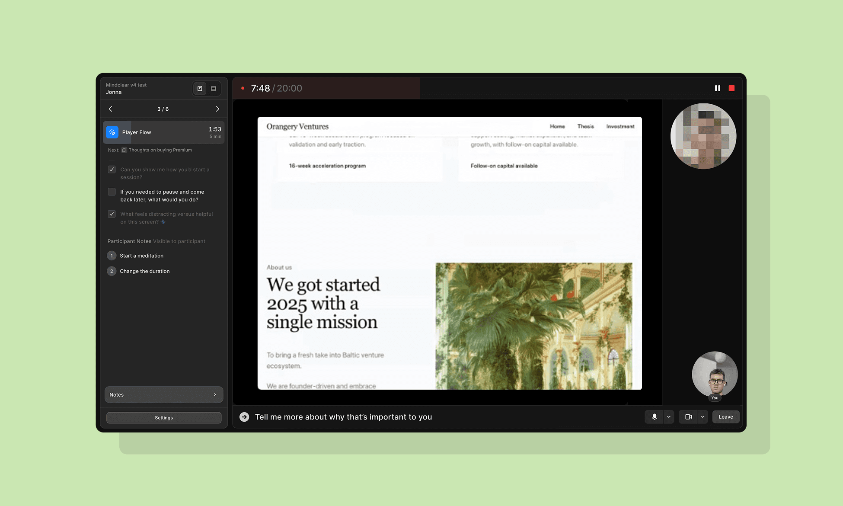This screenshot has height=506, width=843.
Task: Send the suggested prompt with the arrow icon
Action: 244,417
